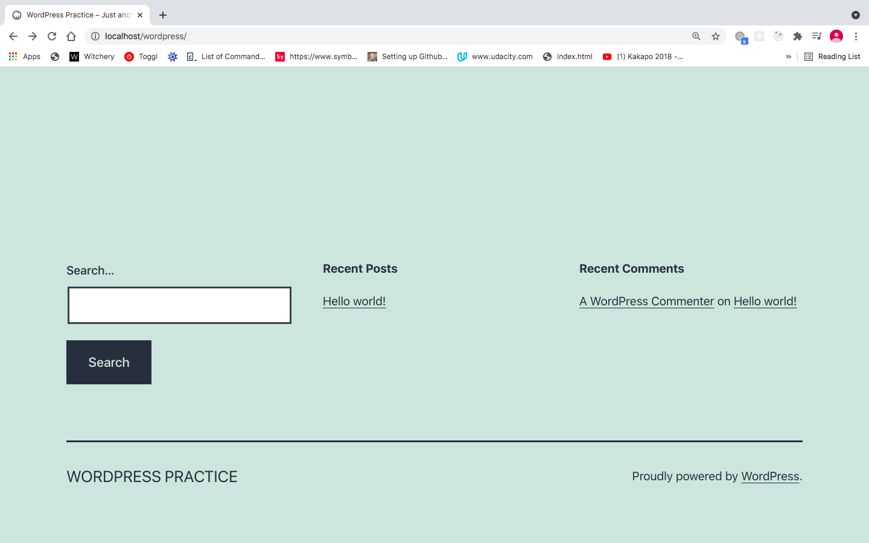Open the Reading List panel
The height and width of the screenshot is (543, 869).
click(832, 57)
